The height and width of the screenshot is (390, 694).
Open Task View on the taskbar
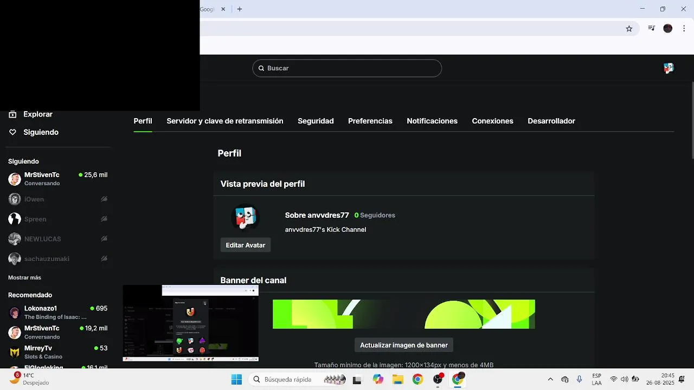[357, 379]
